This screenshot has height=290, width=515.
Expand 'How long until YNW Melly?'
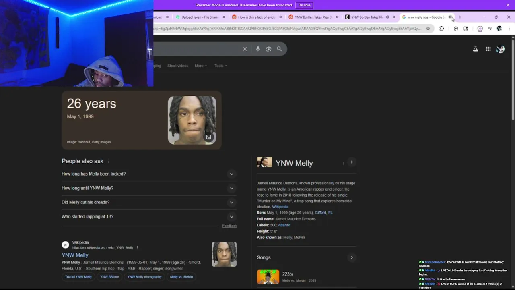(x=149, y=188)
